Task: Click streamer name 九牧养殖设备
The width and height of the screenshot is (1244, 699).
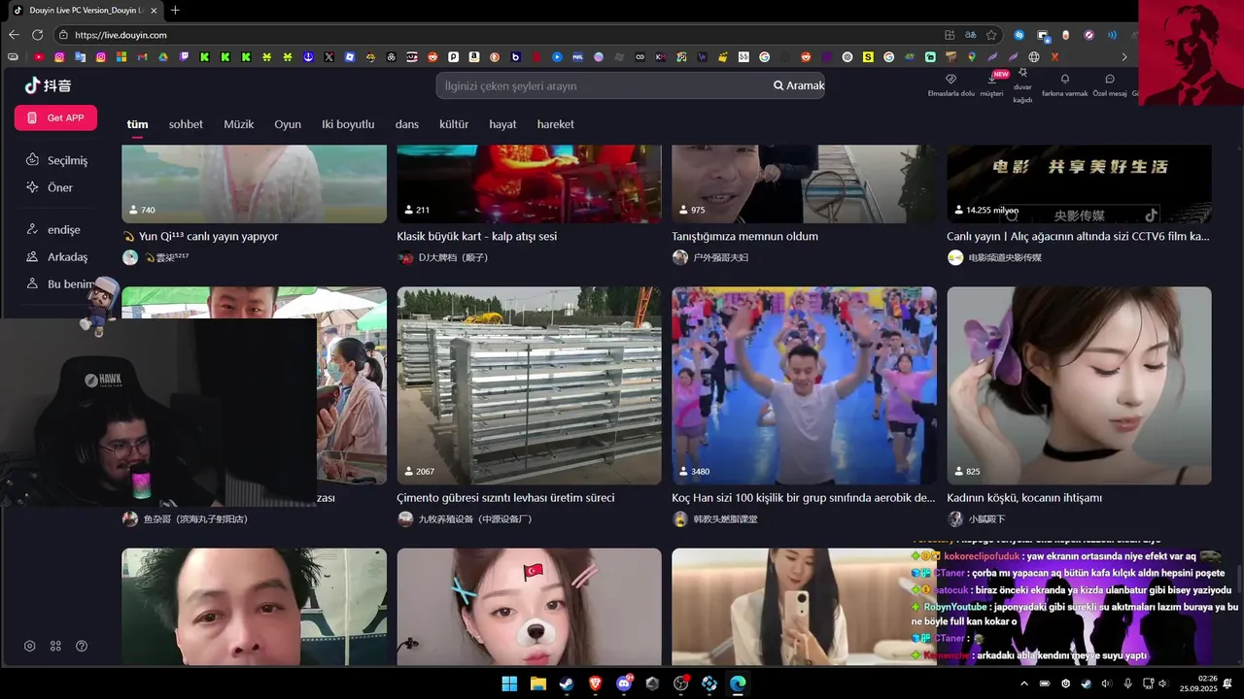Action: point(474,519)
